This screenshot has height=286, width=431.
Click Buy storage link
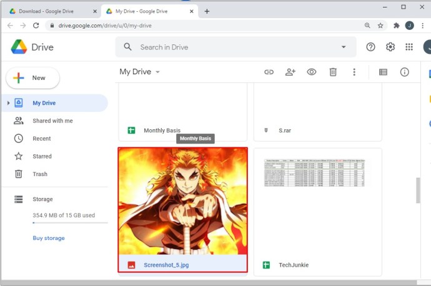[49, 238]
